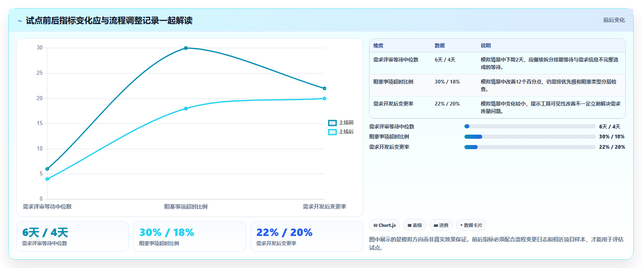Click the 上线后 data point at 20

click(325, 98)
